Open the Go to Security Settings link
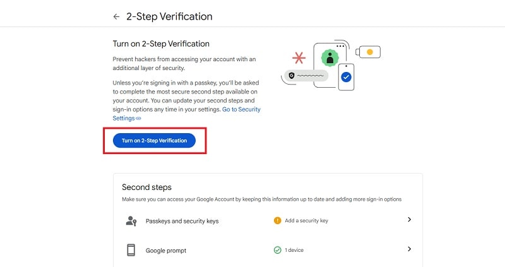 [x=186, y=114]
